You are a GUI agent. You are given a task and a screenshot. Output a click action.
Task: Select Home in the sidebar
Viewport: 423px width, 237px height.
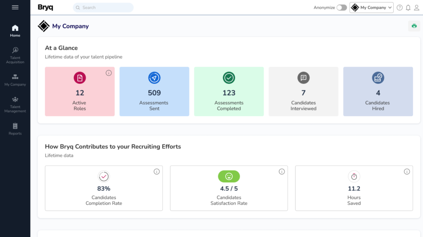15,31
